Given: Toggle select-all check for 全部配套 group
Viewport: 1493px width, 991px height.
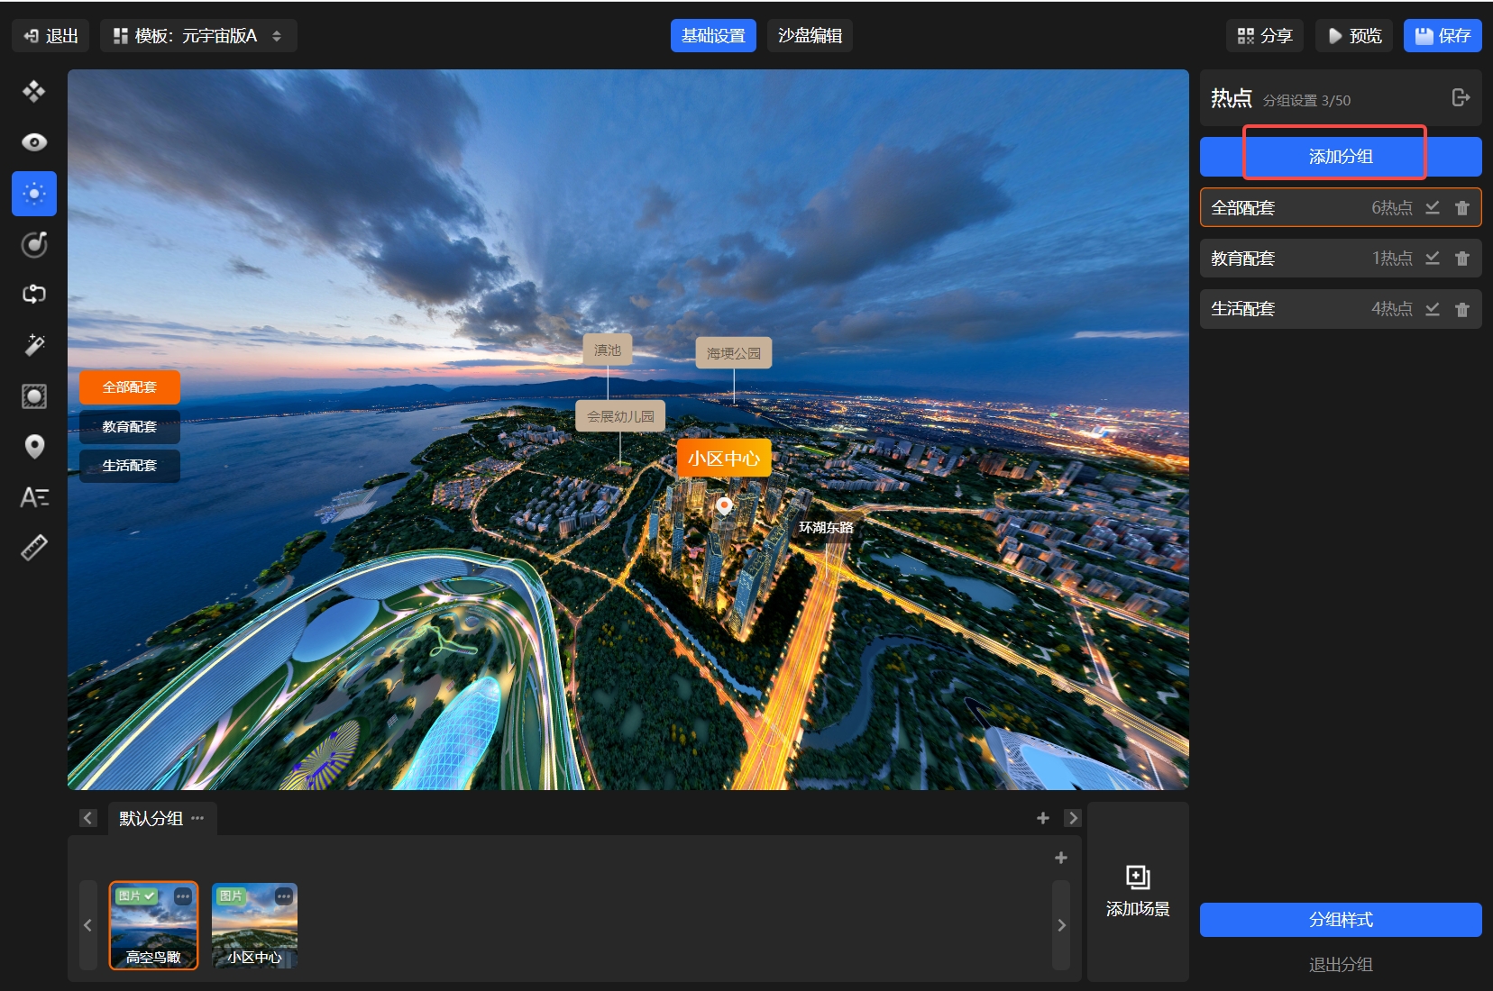Looking at the screenshot, I should tap(1432, 208).
